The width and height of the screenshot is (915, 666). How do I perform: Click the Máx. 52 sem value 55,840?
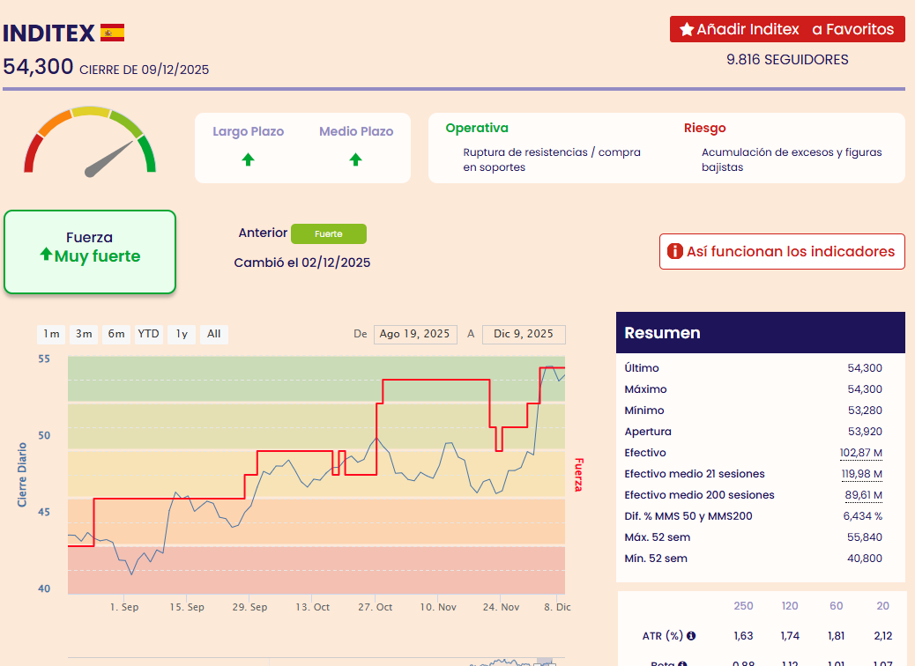coord(865,537)
